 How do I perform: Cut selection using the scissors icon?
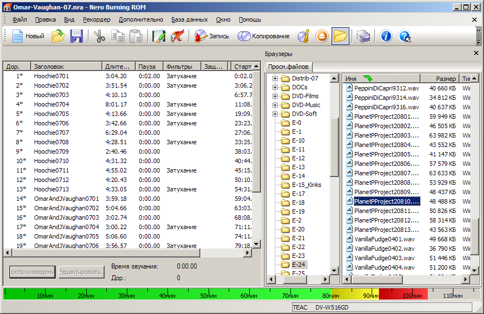99,36
